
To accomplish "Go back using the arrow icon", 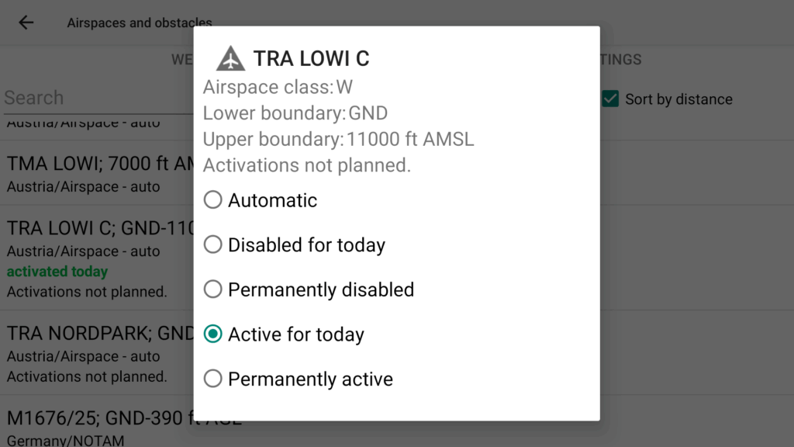I will 26,23.
